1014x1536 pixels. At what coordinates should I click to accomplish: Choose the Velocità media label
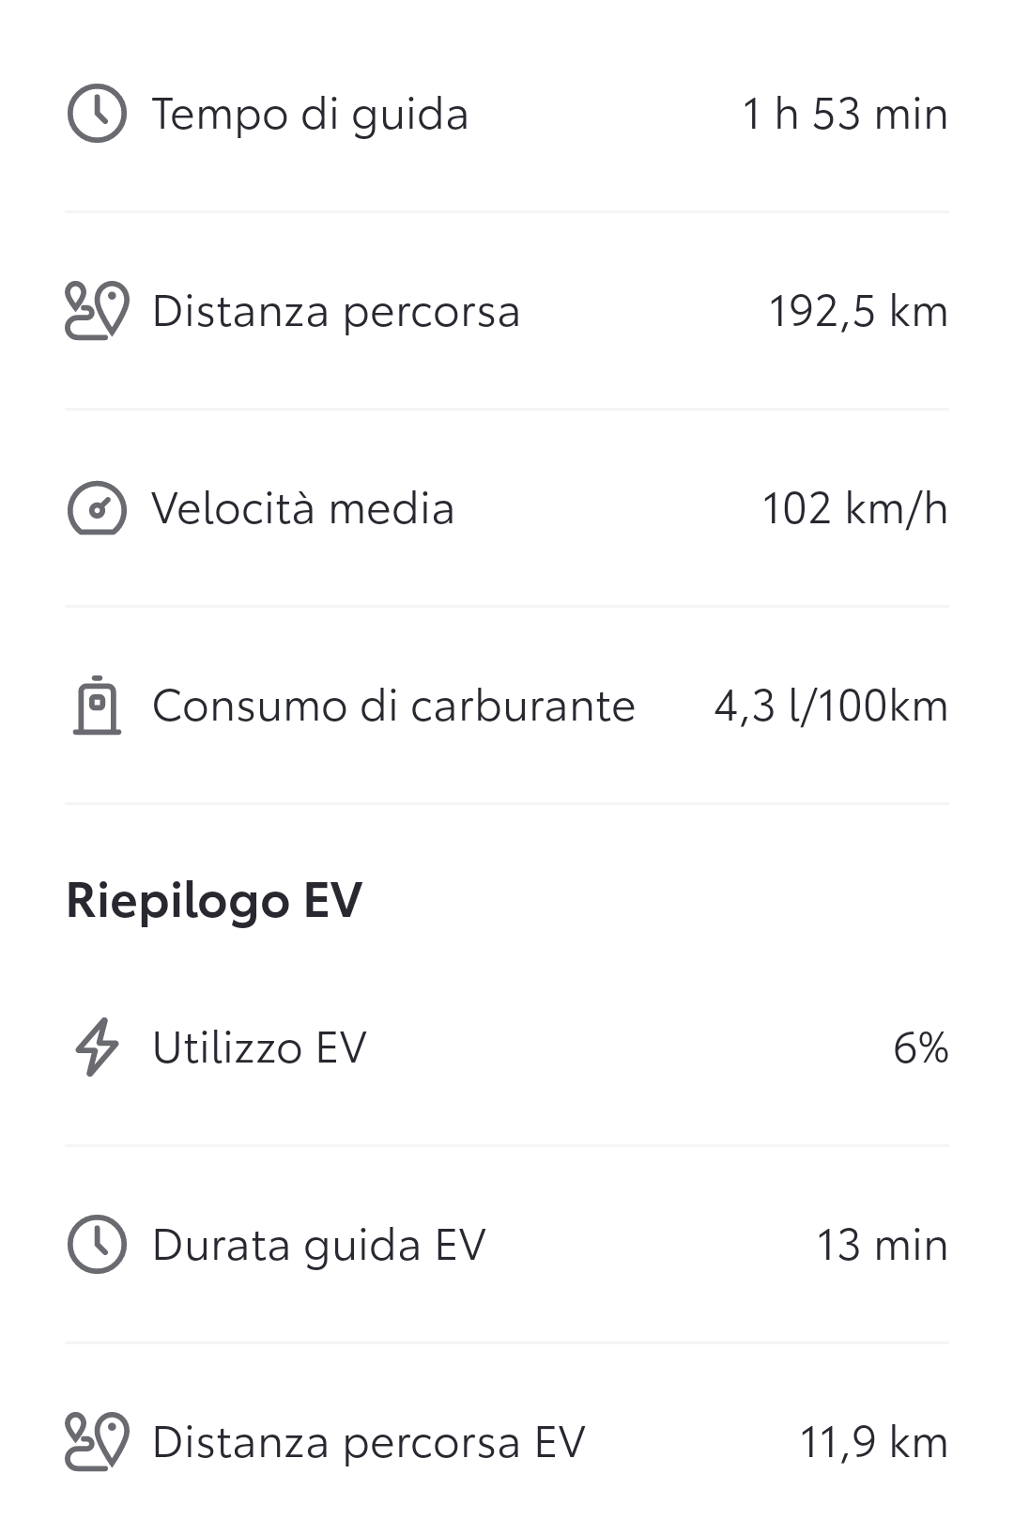[303, 508]
